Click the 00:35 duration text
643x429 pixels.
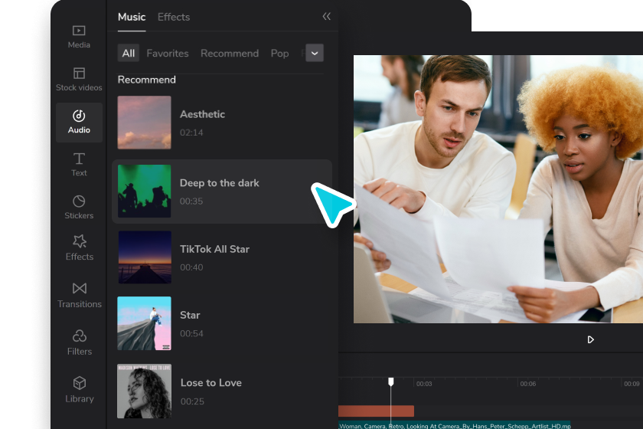click(191, 201)
